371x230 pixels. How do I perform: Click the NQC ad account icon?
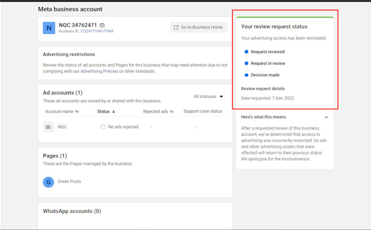point(49,127)
